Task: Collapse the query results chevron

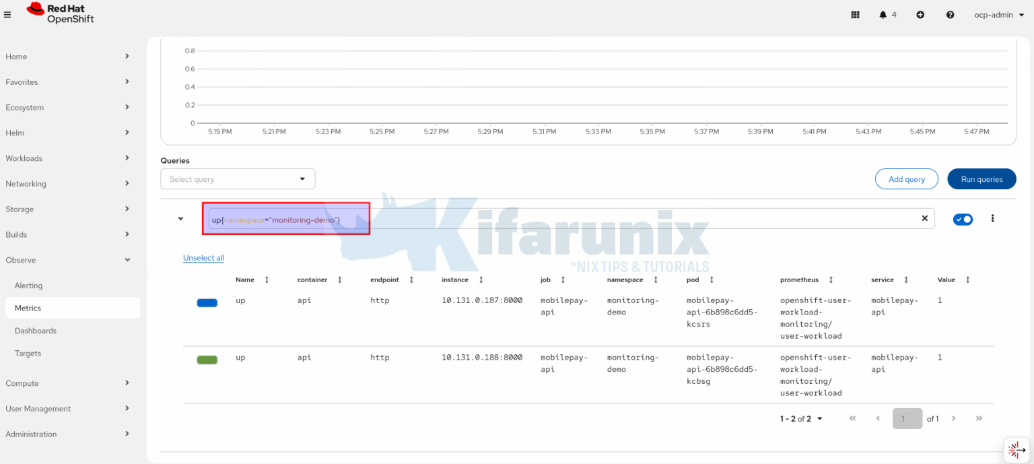Action: click(x=180, y=219)
